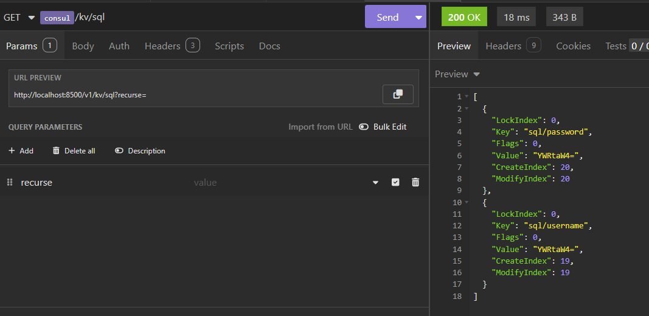Open the recurse parameter type dropdown
Image resolution: width=649 pixels, height=316 pixels.
point(375,182)
